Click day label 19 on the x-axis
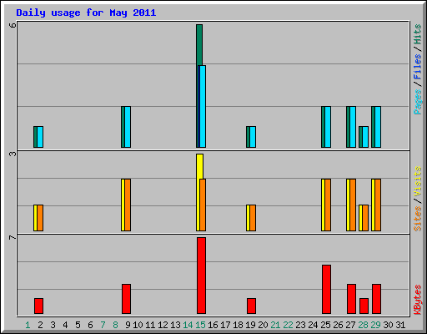This screenshot has height=334, width=427. tap(250, 325)
